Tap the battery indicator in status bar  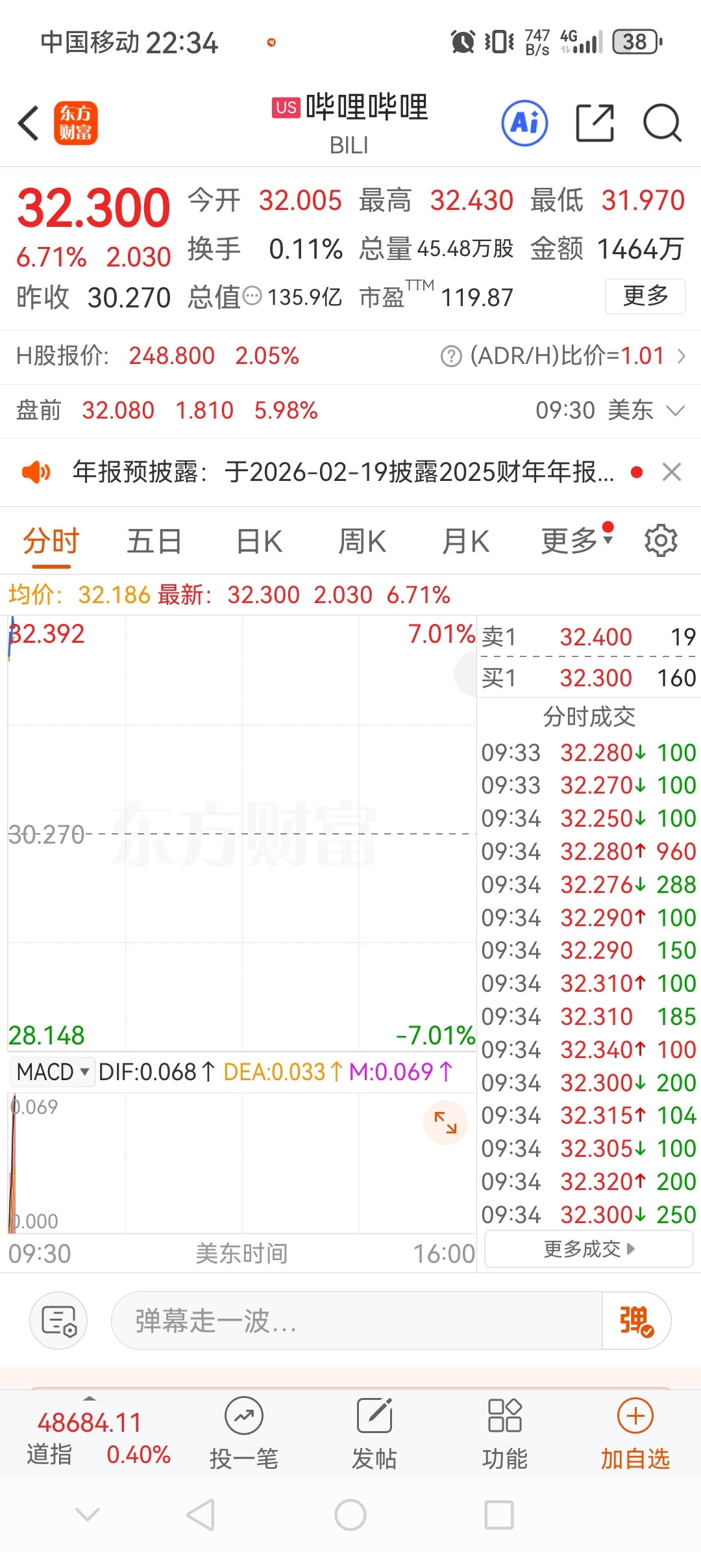(637, 42)
